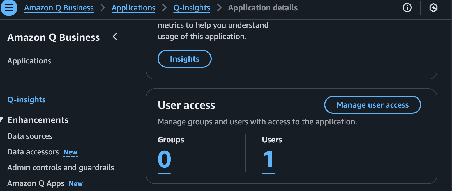Click New badge beside Data accessors

click(x=71, y=152)
